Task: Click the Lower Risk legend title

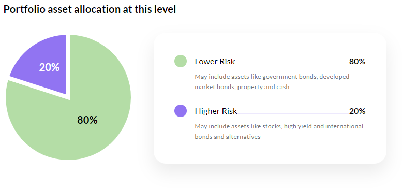Action: [x=215, y=62]
